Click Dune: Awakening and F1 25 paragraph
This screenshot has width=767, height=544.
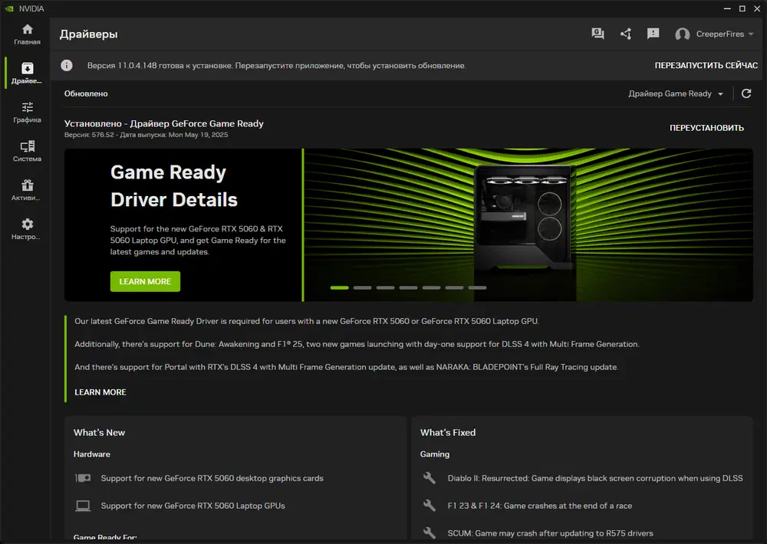pyautogui.click(x=357, y=344)
